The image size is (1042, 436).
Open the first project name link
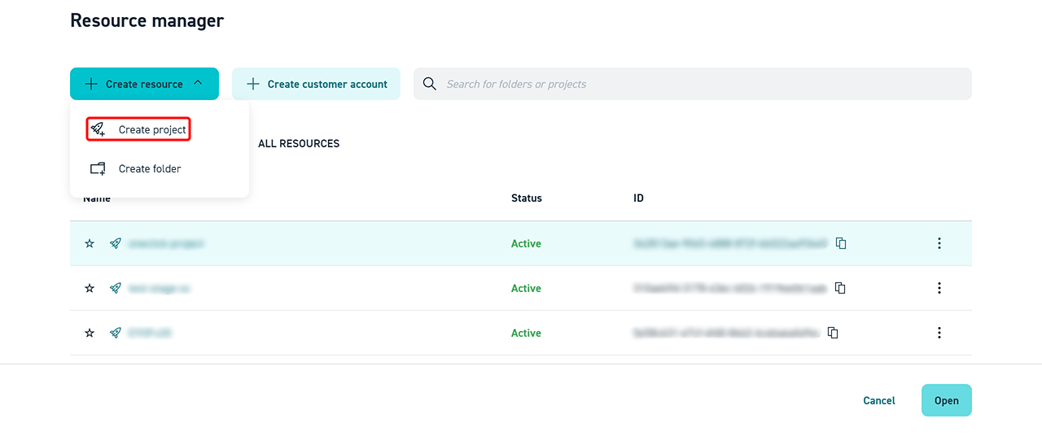point(166,243)
